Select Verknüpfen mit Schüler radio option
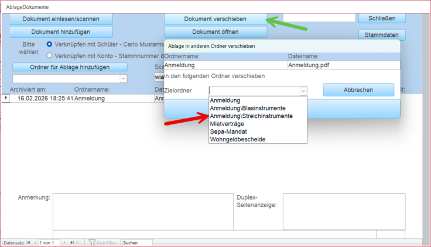 click(x=50, y=44)
